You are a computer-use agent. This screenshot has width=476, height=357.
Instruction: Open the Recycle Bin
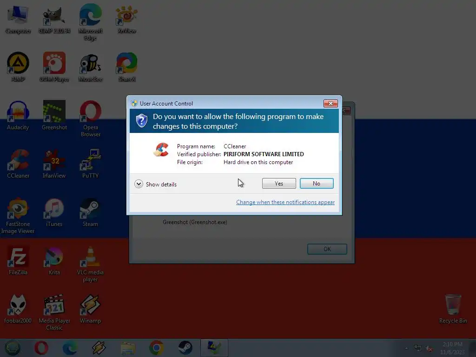coord(453,309)
